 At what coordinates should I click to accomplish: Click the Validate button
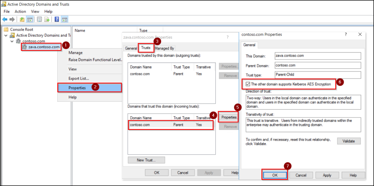[x=349, y=141]
